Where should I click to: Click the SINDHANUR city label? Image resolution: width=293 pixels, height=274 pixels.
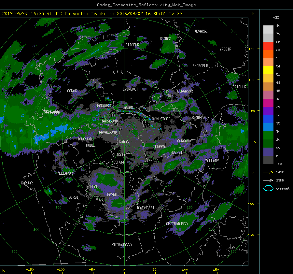[x=201, y=118]
